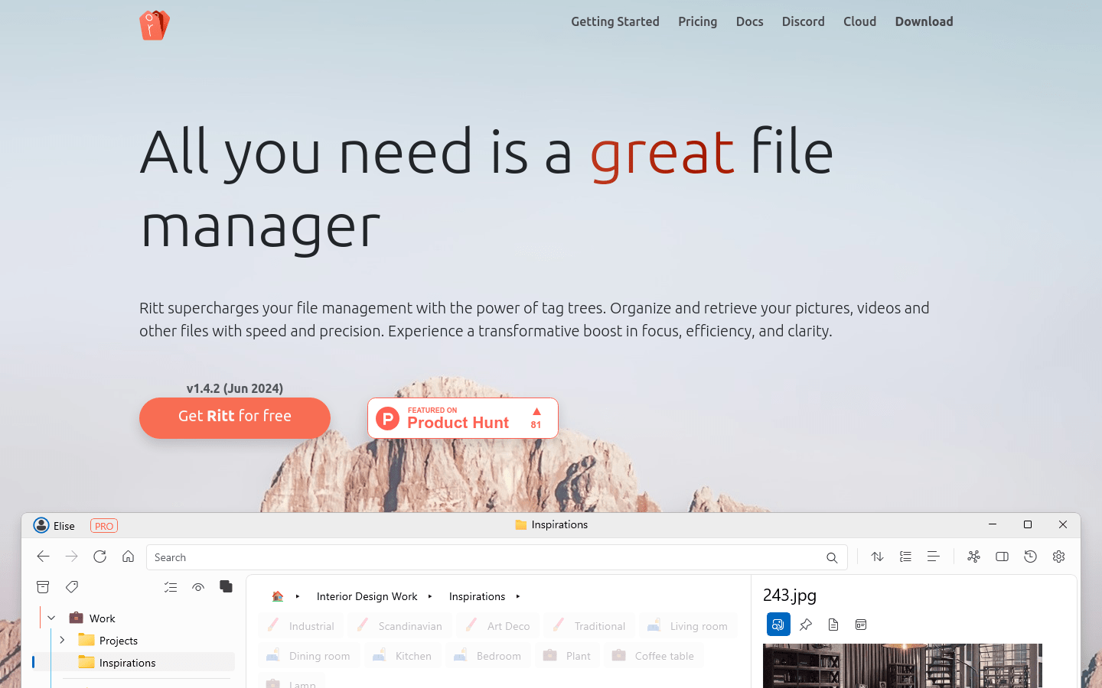Viewport: 1102px width, 688px height.
Task: Click the tag icon in the sidebar
Action: [x=72, y=587]
